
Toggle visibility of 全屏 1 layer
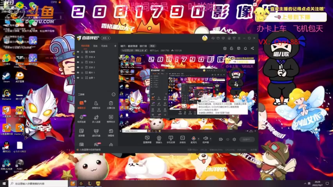(x=78, y=78)
